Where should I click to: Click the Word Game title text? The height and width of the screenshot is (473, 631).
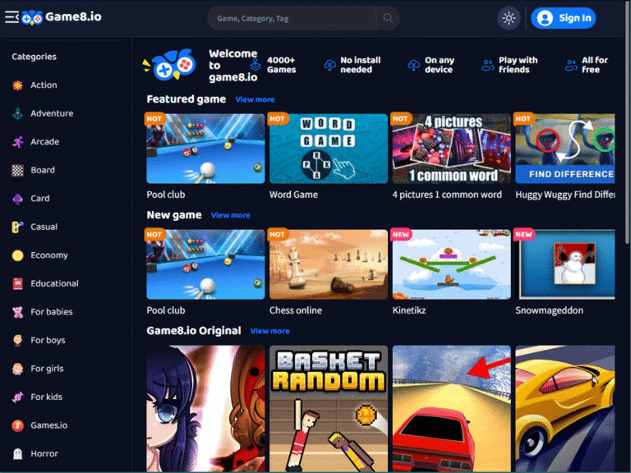pos(293,195)
